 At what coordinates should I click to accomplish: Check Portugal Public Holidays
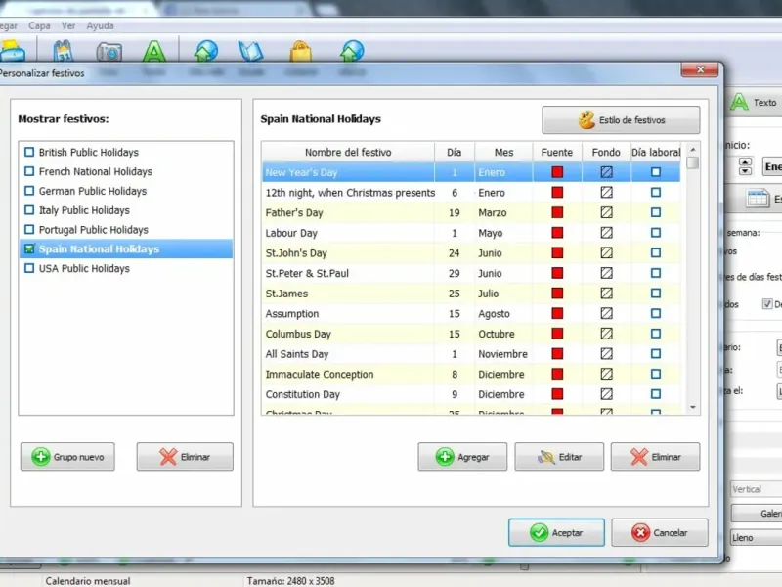tap(29, 230)
